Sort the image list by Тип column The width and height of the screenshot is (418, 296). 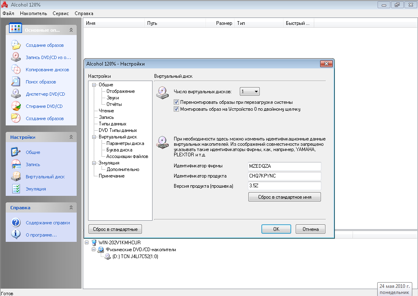click(259, 23)
